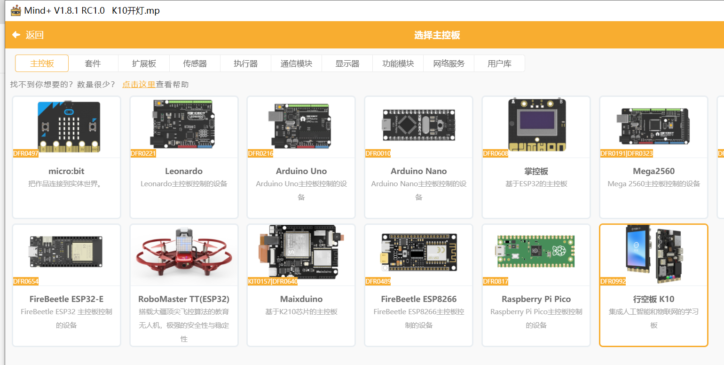Click the Mega2560 title text
This screenshot has width=724, height=365.
tap(654, 171)
